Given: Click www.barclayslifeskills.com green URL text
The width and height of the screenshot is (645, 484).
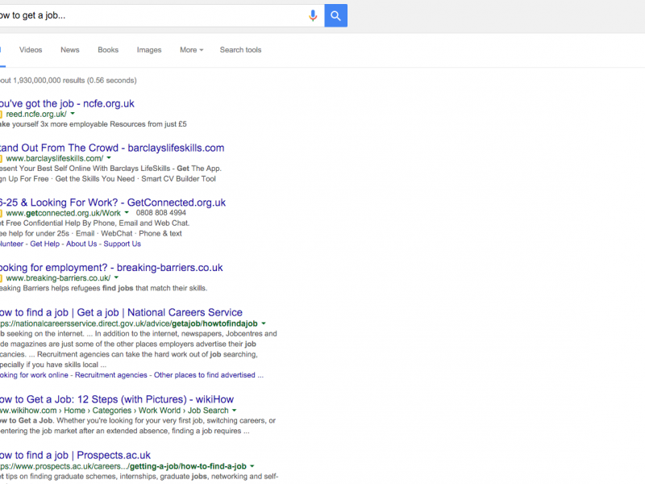Looking at the screenshot, I should pos(55,158).
